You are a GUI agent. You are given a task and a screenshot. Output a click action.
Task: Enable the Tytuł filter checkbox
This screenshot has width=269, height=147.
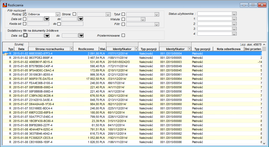click(x=123, y=14)
